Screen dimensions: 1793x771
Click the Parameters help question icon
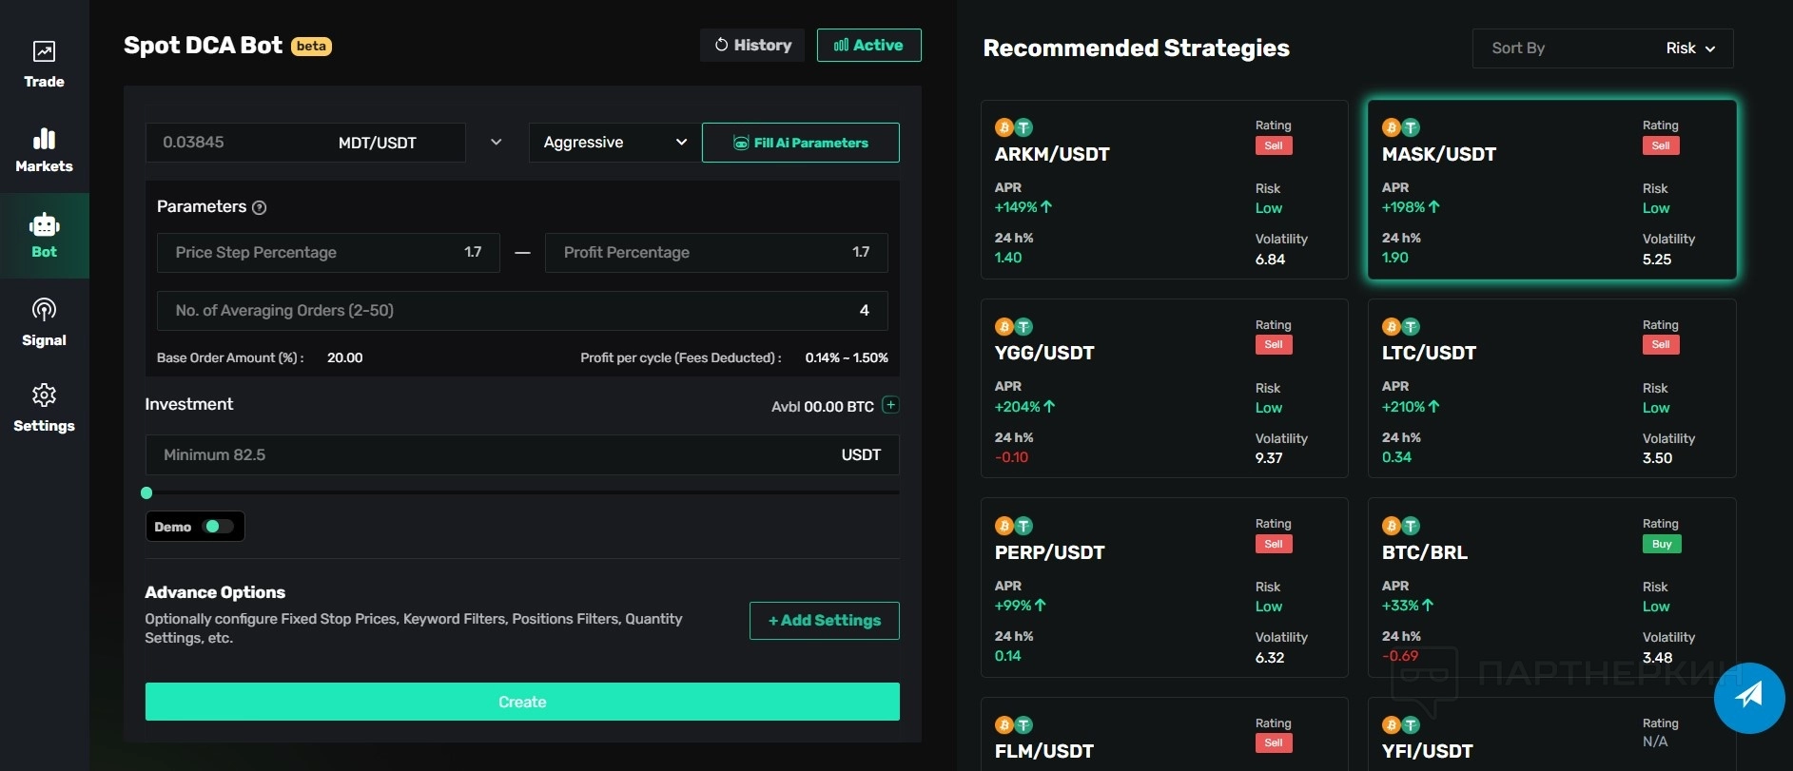coord(260,207)
